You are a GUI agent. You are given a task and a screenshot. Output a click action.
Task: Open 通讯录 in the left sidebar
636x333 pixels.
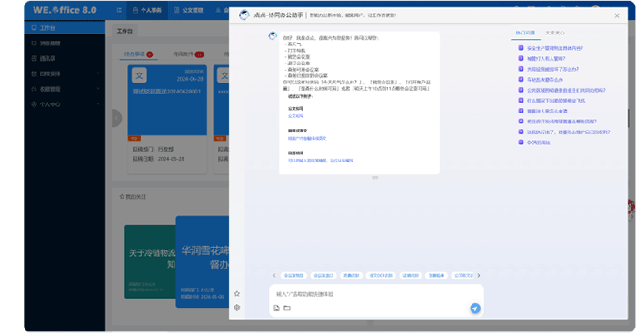point(65,58)
